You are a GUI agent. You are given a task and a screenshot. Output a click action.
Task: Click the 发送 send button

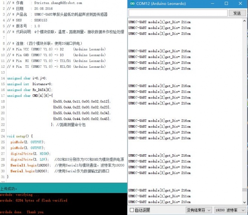pyautogui.click(x=237, y=13)
